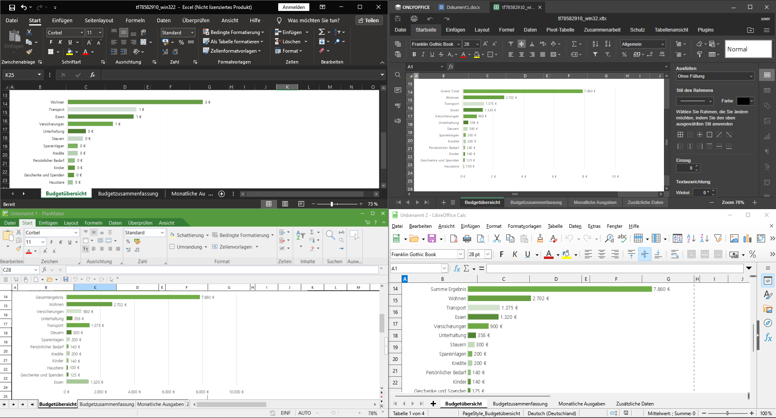This screenshot has width=776, height=418.
Task: Open ONLYOFFICE font size 28 dropdown
Action: point(478,44)
